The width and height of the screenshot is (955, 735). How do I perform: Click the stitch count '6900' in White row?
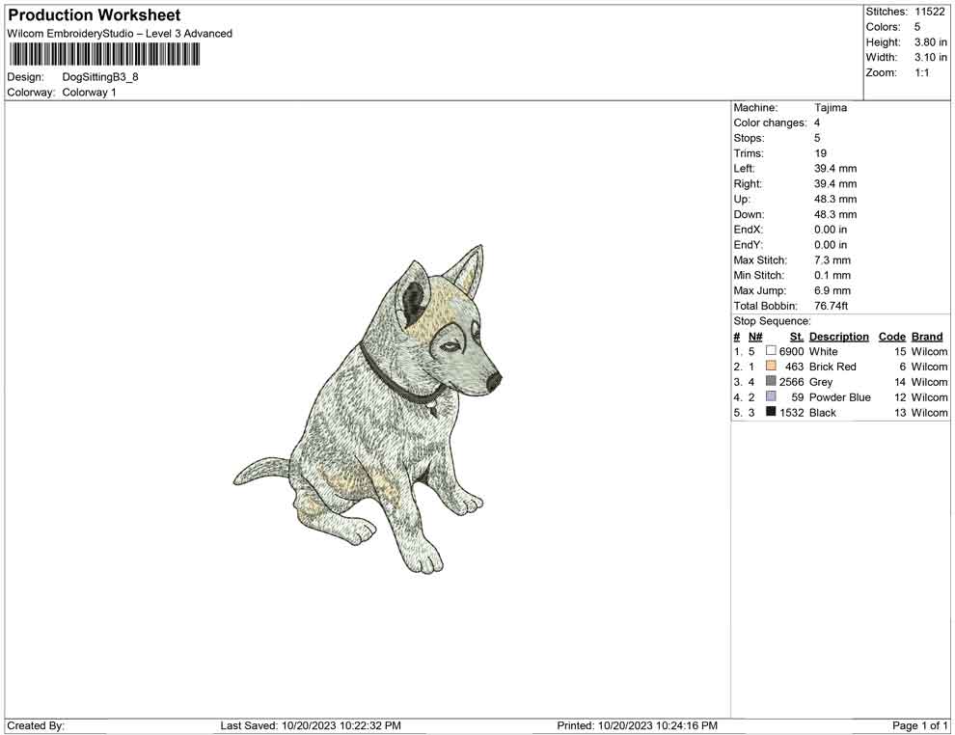(791, 351)
